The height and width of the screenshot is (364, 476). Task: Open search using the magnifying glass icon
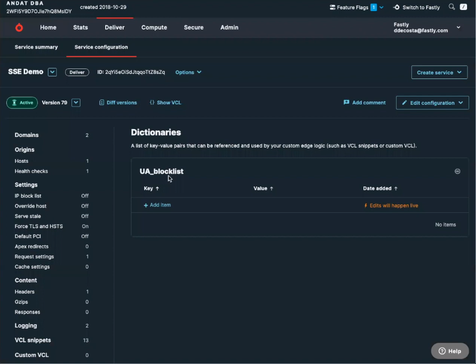(x=451, y=7)
